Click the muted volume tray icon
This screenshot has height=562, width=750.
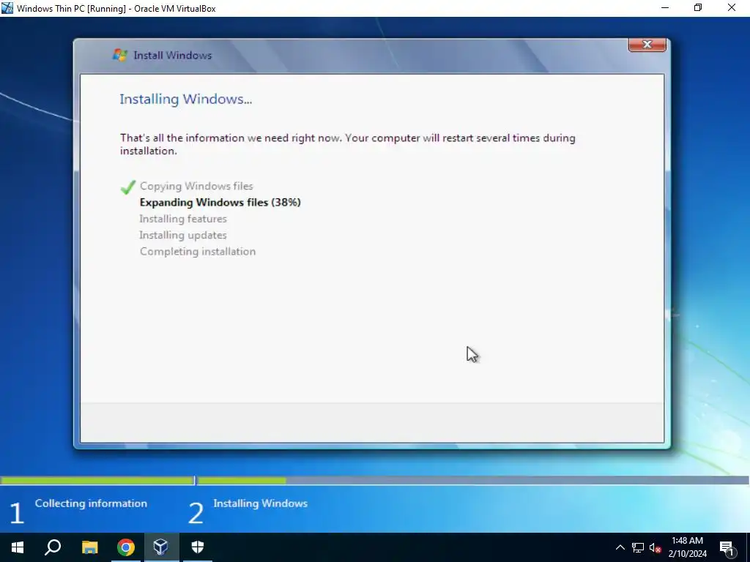point(656,547)
